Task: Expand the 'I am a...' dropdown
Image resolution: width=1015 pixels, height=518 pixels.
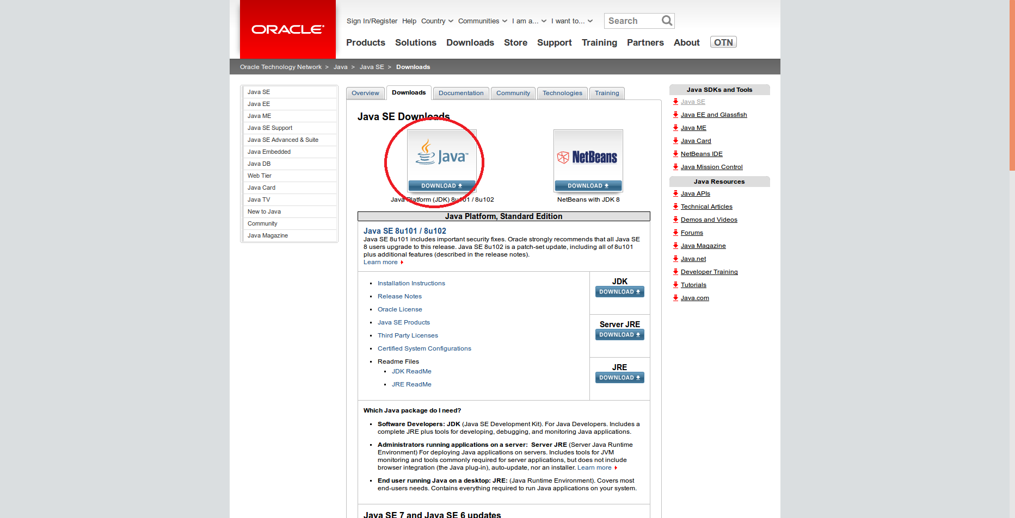Action: [x=529, y=21]
